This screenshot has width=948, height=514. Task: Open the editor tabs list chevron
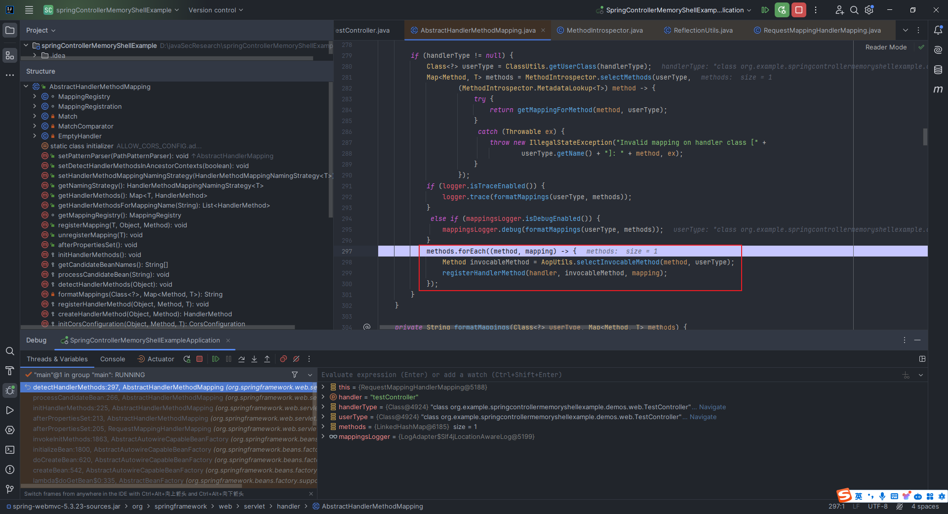pos(906,30)
